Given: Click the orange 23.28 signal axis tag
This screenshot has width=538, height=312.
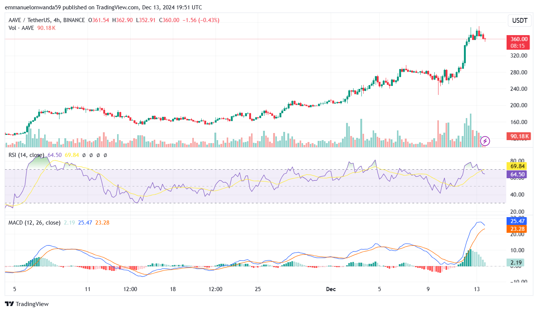Looking at the screenshot, I should point(516,229).
